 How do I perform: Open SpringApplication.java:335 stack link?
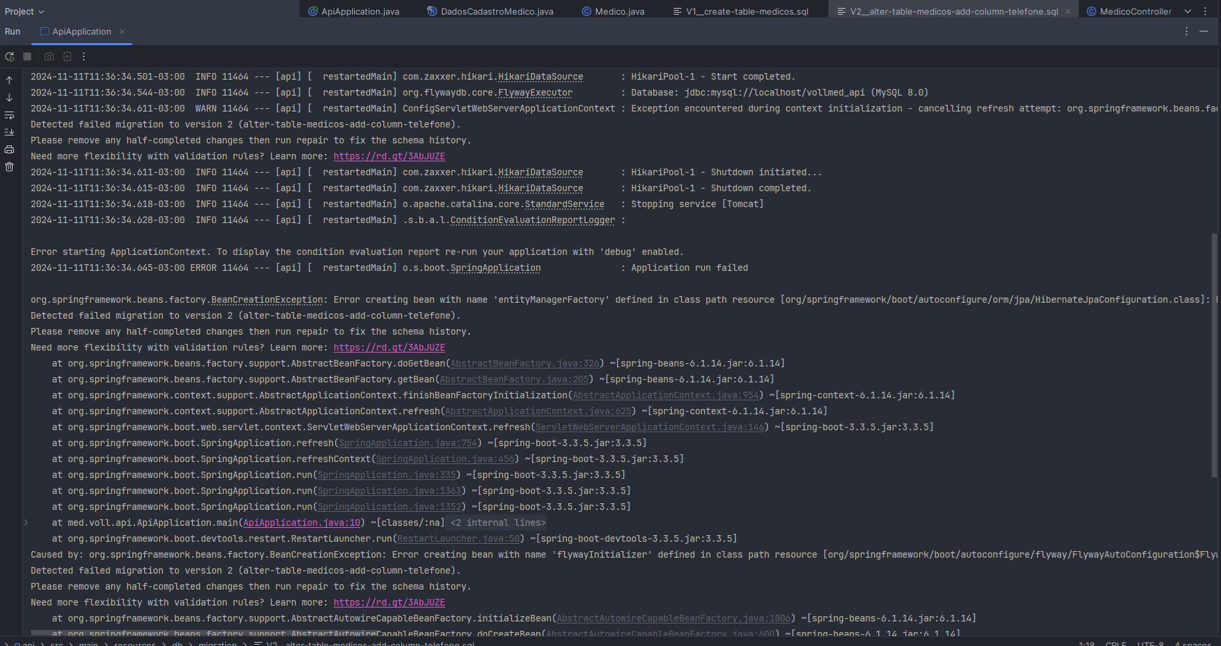(387, 475)
